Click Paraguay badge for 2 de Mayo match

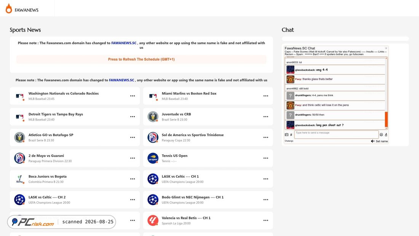click(19, 158)
